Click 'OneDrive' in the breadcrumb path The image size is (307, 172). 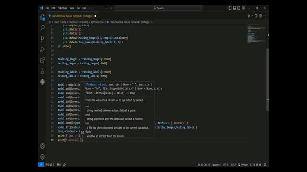(73, 22)
